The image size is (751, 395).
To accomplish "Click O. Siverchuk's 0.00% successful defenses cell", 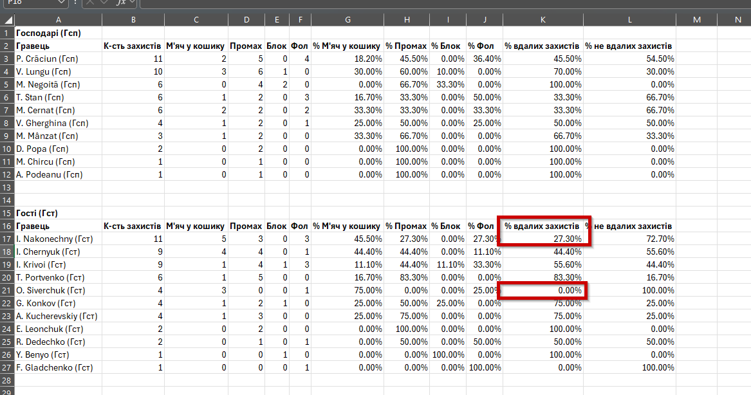I will click(542, 290).
